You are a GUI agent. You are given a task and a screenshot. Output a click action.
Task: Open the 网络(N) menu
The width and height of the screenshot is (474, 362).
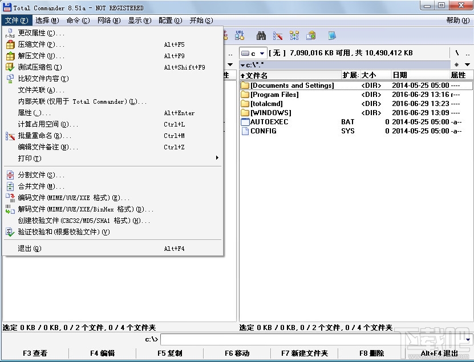click(x=109, y=21)
